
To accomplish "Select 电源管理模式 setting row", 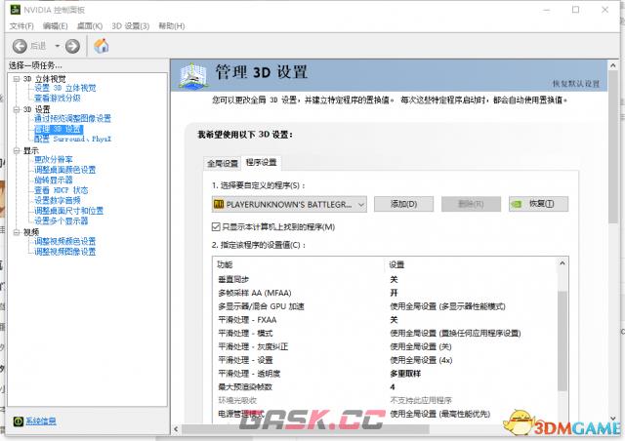I will pyautogui.click(x=385, y=414).
